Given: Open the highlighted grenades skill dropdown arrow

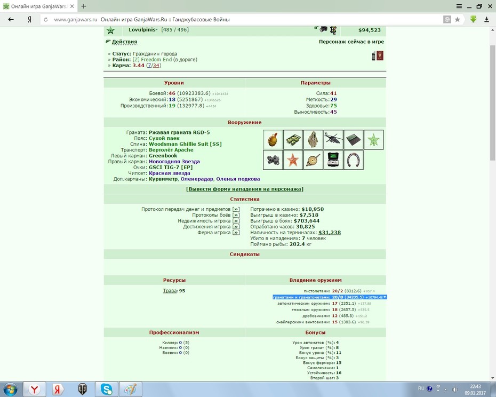Looking at the screenshot, I should pos(385,297).
